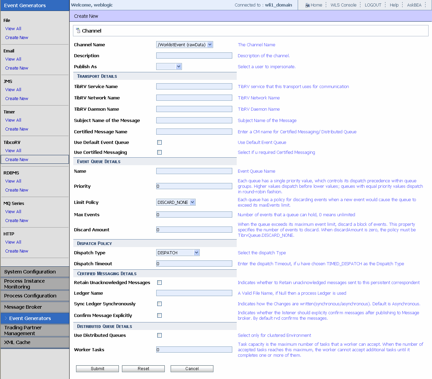View All MQ Series event generators
This screenshot has width=432, height=379.
[13, 212]
